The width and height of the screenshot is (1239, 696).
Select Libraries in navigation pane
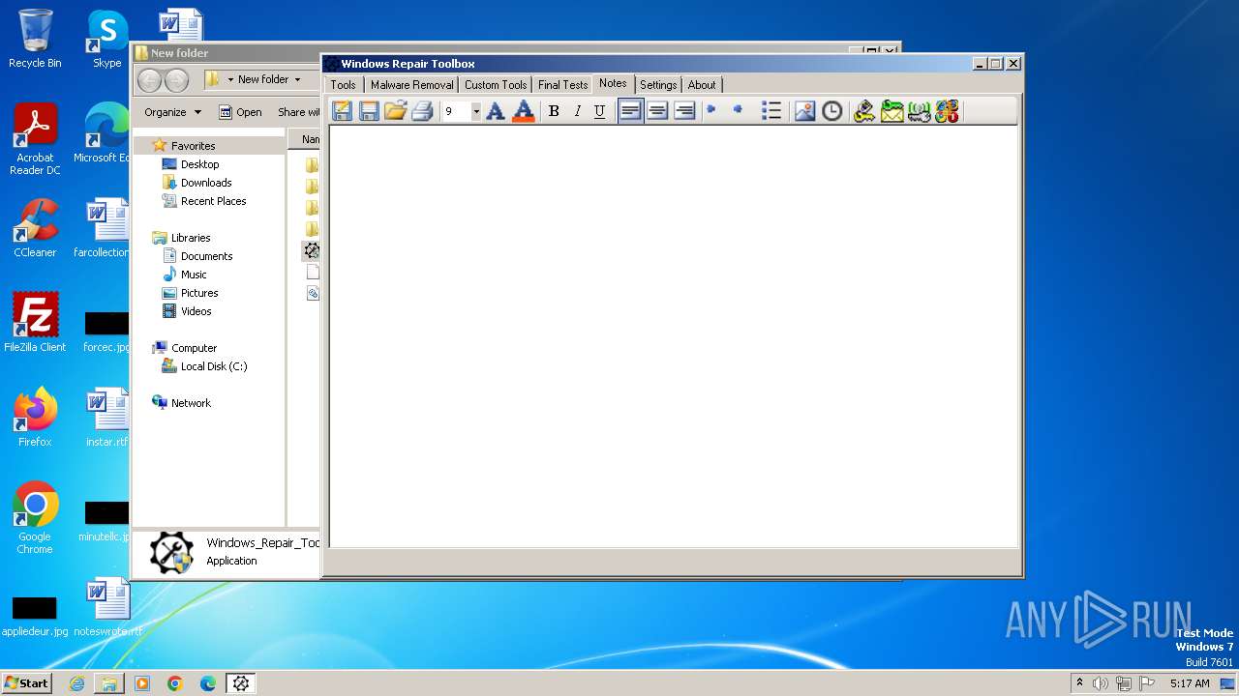(x=191, y=238)
